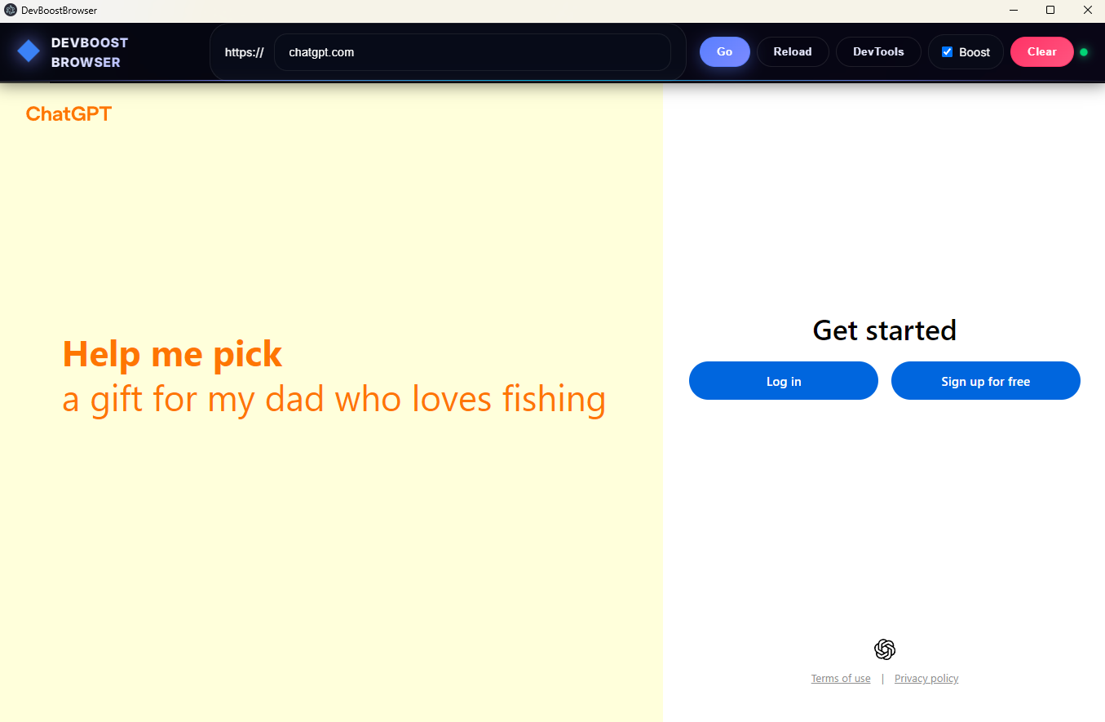The width and height of the screenshot is (1105, 722).
Task: Click the orange ChatGPT logo text
Action: click(69, 113)
